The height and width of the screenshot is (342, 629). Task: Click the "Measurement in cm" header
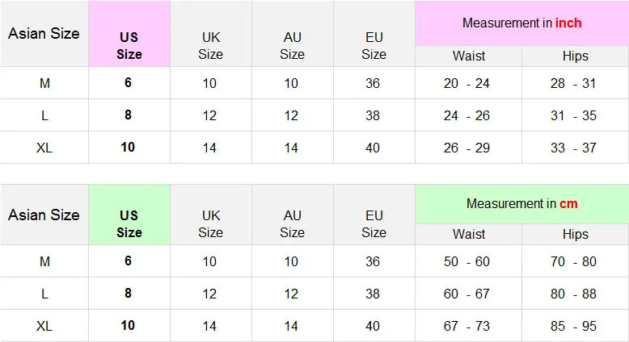tap(521, 204)
